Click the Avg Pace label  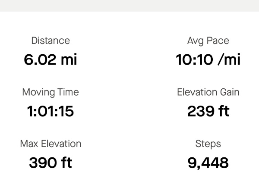[208, 41]
